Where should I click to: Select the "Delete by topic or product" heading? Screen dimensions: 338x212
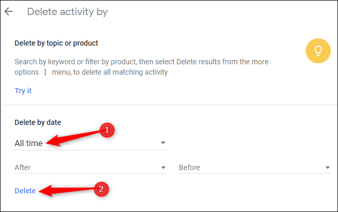coord(56,43)
